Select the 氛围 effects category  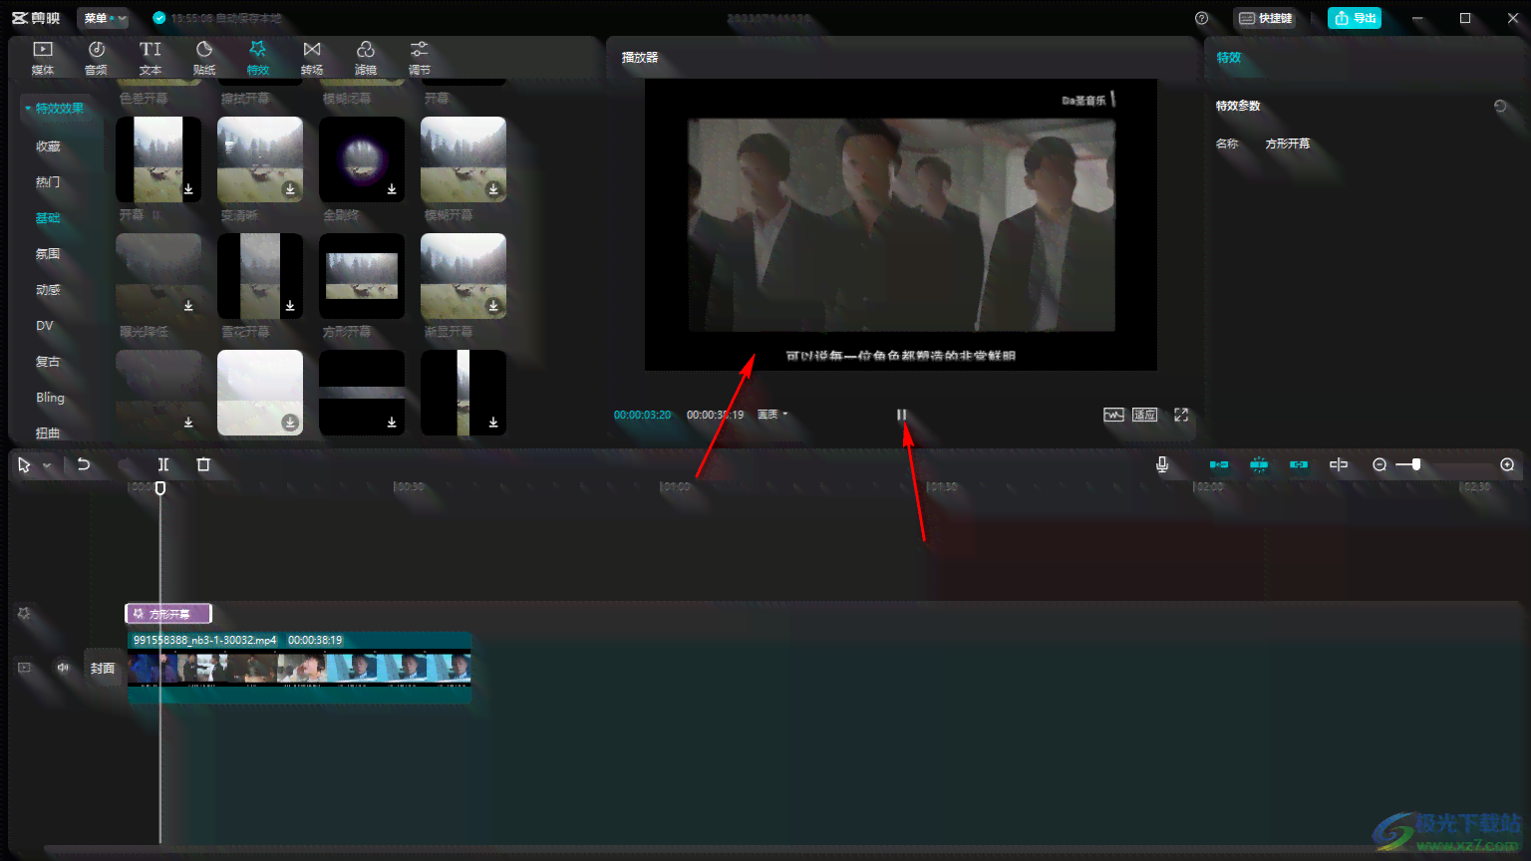[48, 254]
